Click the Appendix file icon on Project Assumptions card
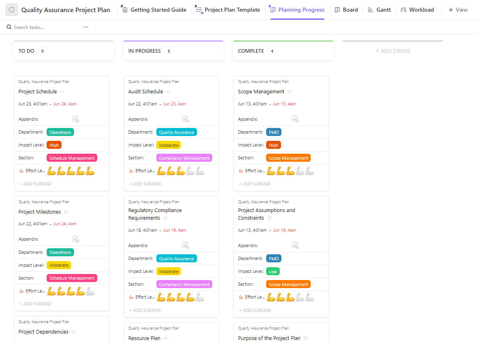 pos(295,245)
